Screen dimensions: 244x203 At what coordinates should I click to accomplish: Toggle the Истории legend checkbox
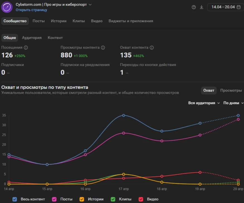click(x=82, y=199)
